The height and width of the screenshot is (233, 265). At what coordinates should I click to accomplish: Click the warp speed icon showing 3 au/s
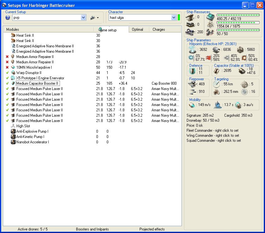click(238, 105)
